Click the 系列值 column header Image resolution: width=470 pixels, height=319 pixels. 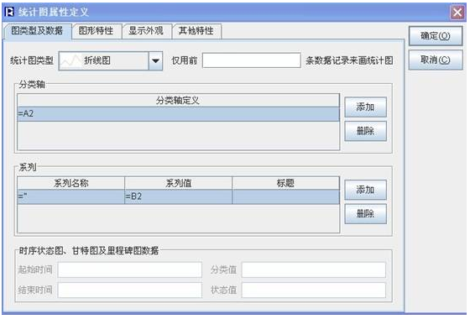178,183
